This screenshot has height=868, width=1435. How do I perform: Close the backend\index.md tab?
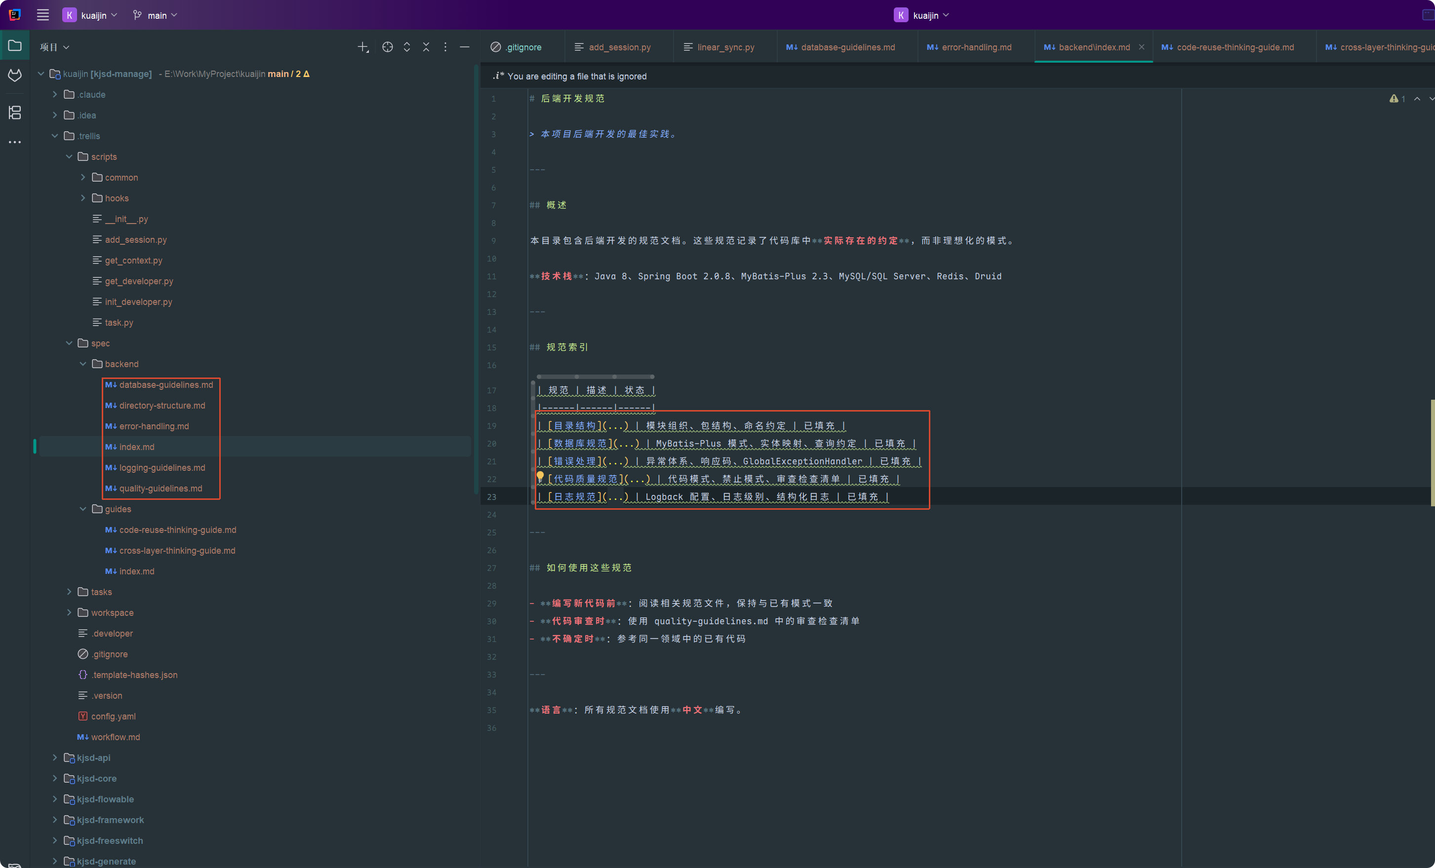[1142, 47]
